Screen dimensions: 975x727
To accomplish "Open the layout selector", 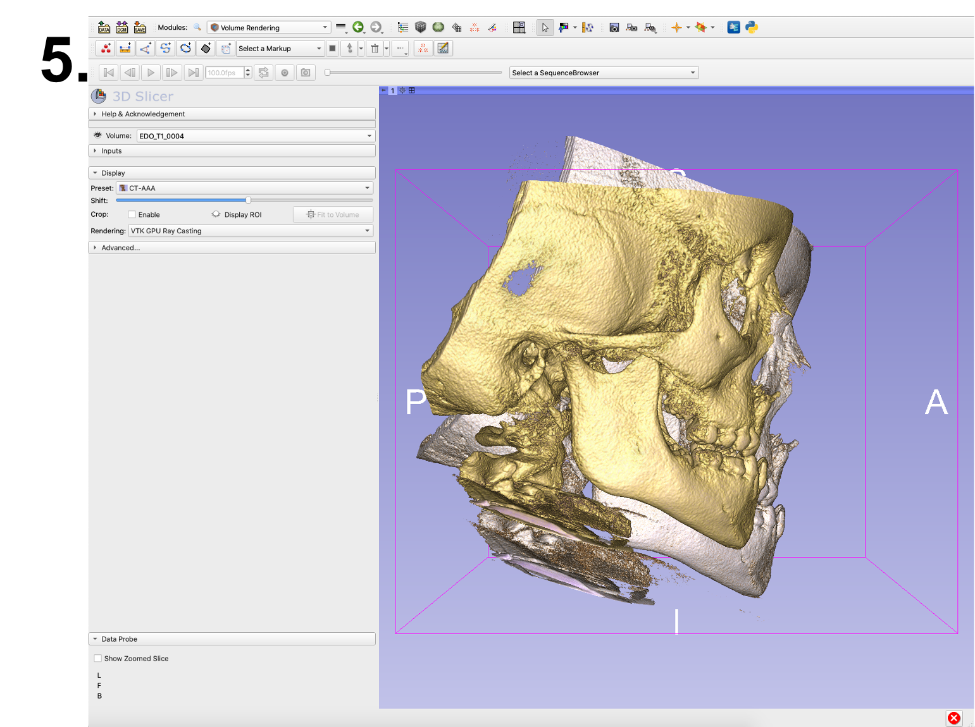I will click(519, 27).
